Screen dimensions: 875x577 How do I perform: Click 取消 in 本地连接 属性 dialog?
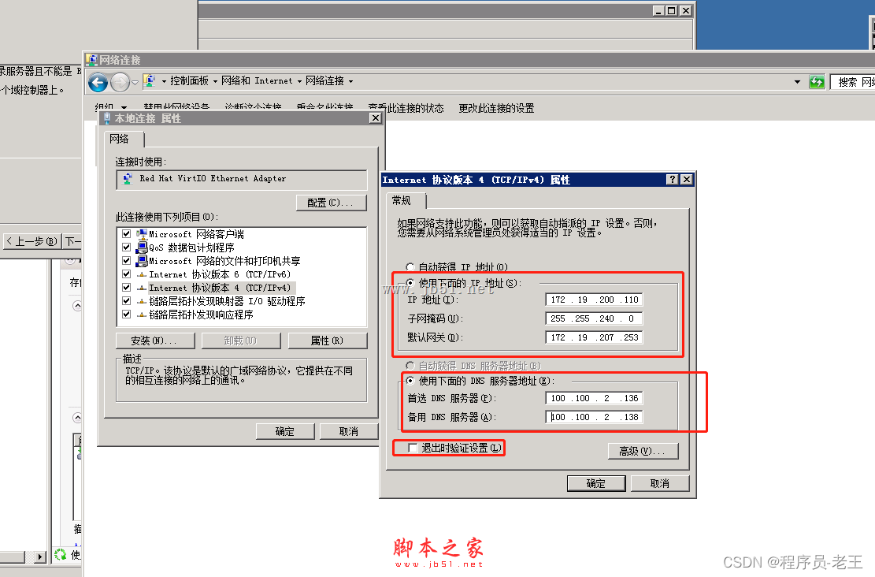pos(349,432)
